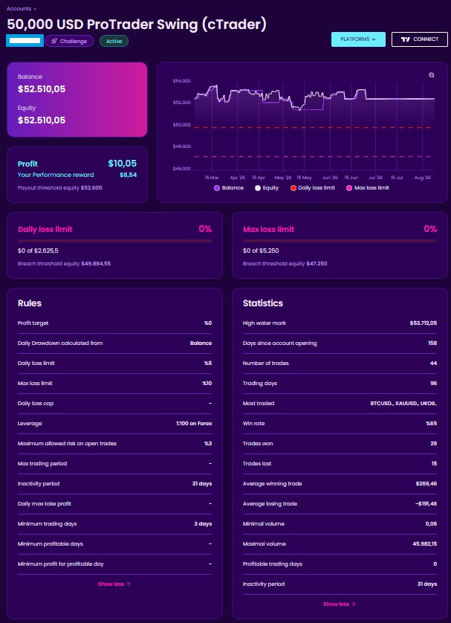
Task: Click the account title heading
Action: tap(137, 25)
